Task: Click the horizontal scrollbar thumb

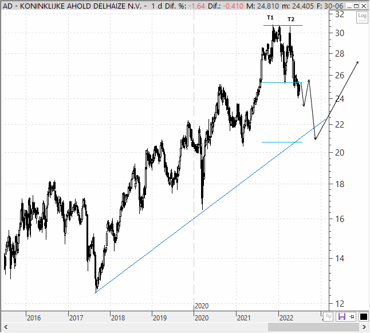Action: click(x=313, y=327)
